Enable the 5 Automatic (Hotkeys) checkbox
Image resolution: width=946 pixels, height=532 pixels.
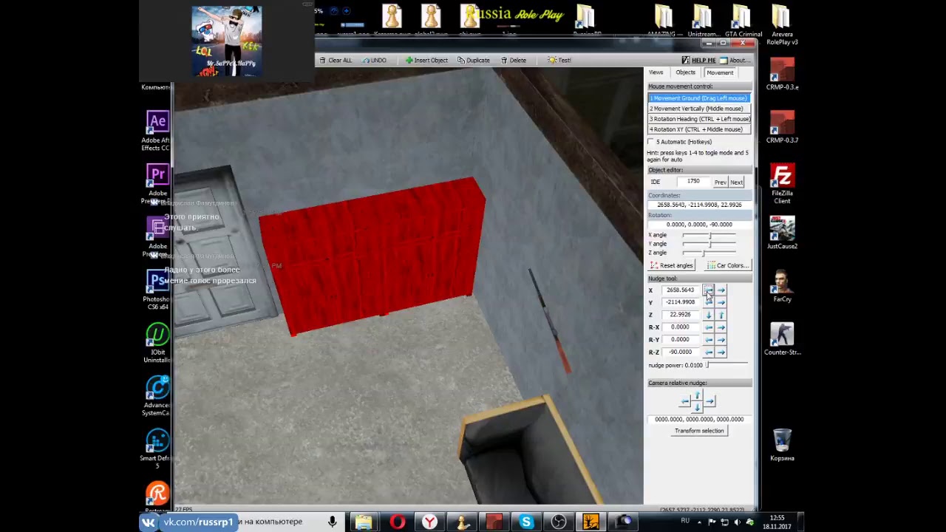pyautogui.click(x=651, y=141)
